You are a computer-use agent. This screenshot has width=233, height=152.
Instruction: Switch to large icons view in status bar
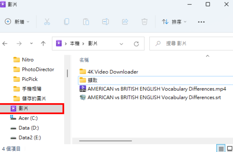[229, 148]
